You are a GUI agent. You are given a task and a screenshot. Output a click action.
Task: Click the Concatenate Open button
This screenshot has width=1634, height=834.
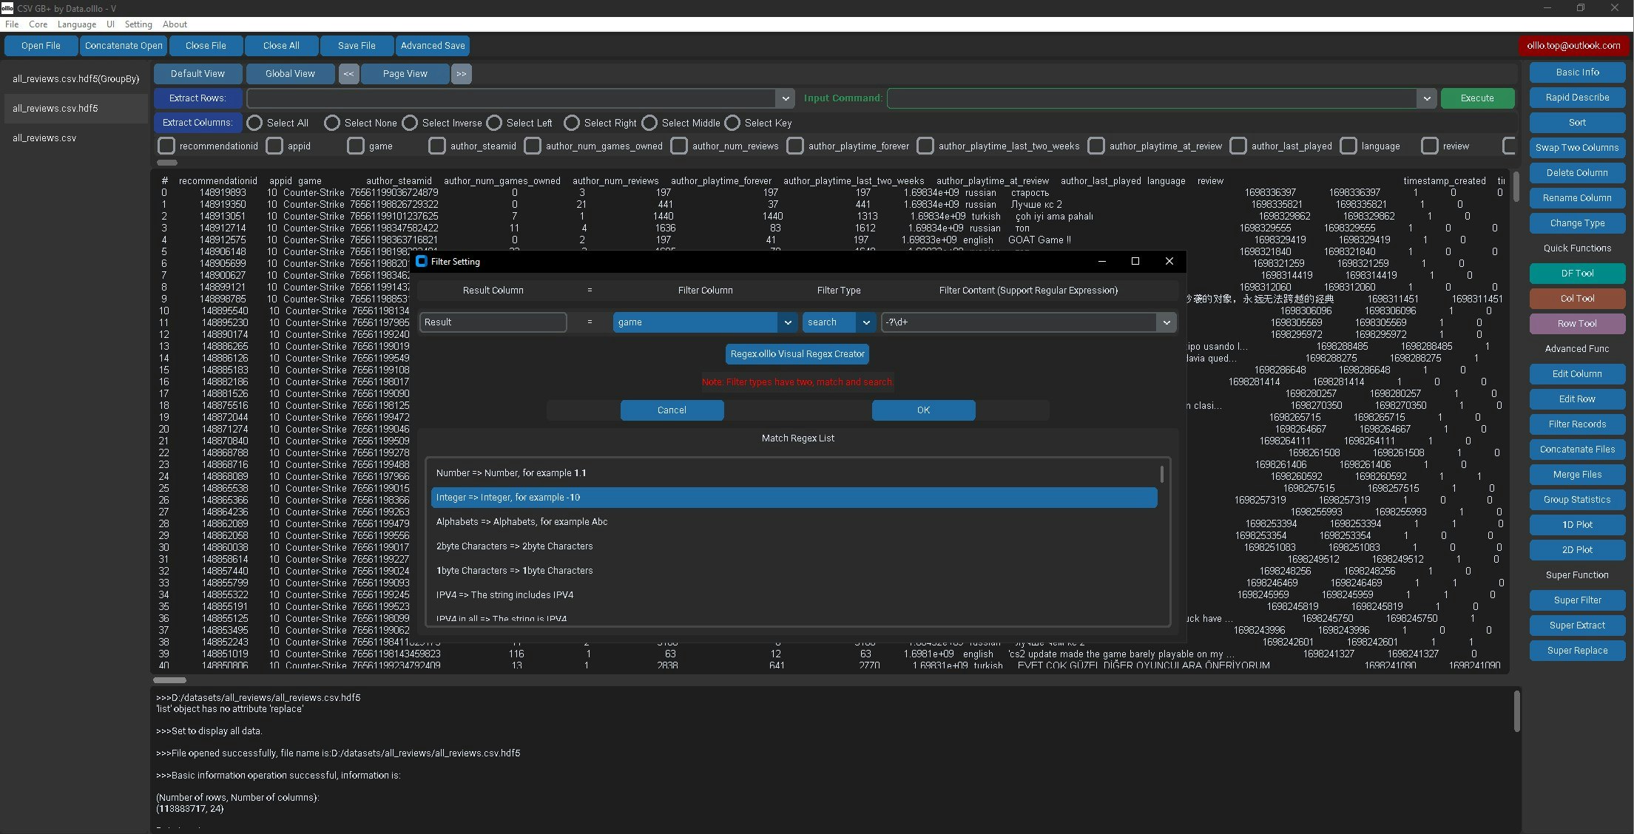(x=124, y=46)
